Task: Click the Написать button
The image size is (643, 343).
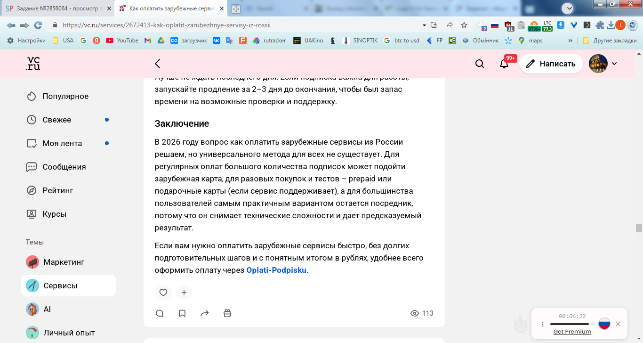Action: coord(551,64)
